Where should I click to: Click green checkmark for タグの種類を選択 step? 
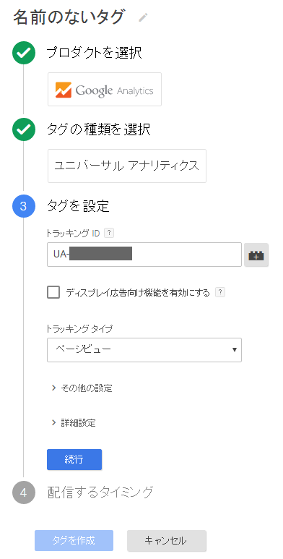24,129
